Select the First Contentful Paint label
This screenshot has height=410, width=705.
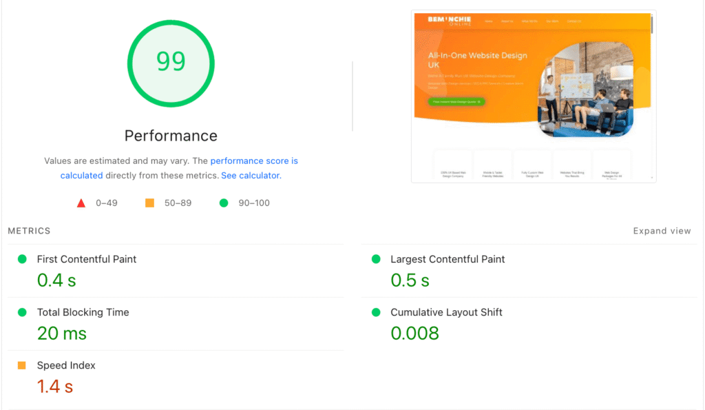pos(86,259)
